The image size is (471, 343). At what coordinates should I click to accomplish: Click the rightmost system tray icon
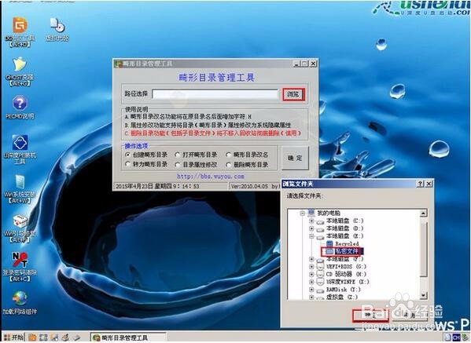tap(465, 338)
